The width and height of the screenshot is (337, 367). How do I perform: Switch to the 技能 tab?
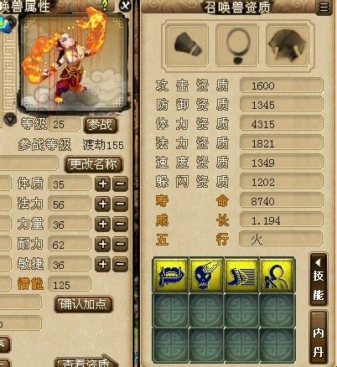[319, 280]
